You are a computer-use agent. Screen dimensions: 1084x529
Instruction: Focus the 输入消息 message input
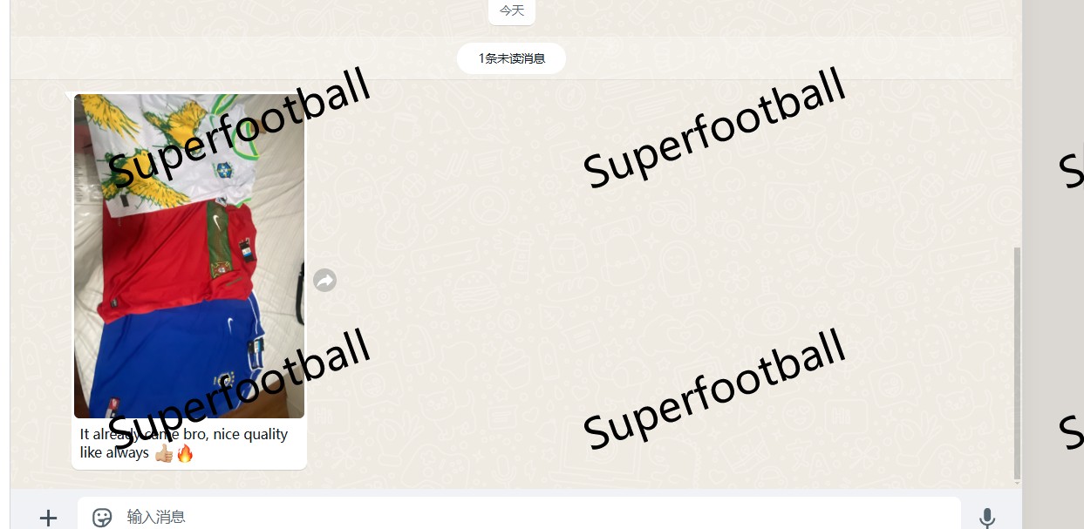point(519,517)
